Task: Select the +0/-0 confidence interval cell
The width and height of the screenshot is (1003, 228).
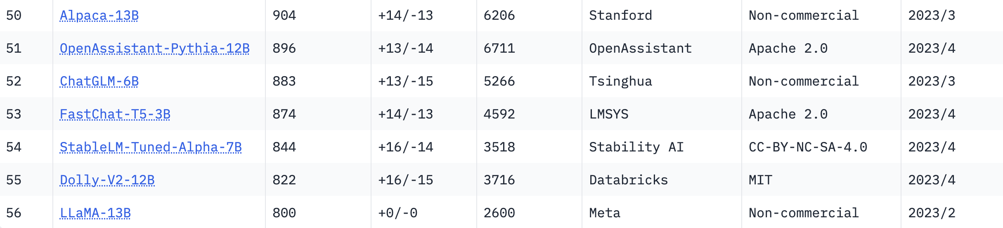Action: click(398, 213)
